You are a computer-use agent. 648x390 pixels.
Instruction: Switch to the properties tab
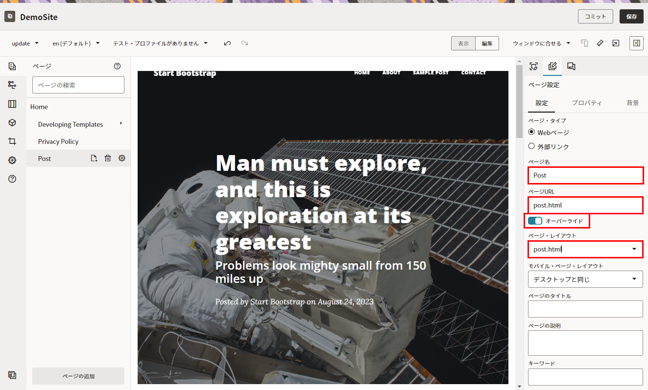587,103
